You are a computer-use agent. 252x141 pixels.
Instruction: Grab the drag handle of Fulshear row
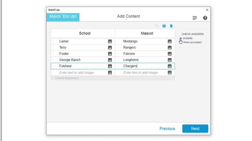pos(53,66)
